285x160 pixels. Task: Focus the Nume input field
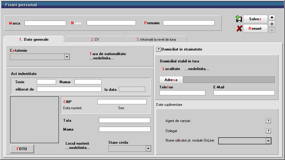[x=111, y=23]
